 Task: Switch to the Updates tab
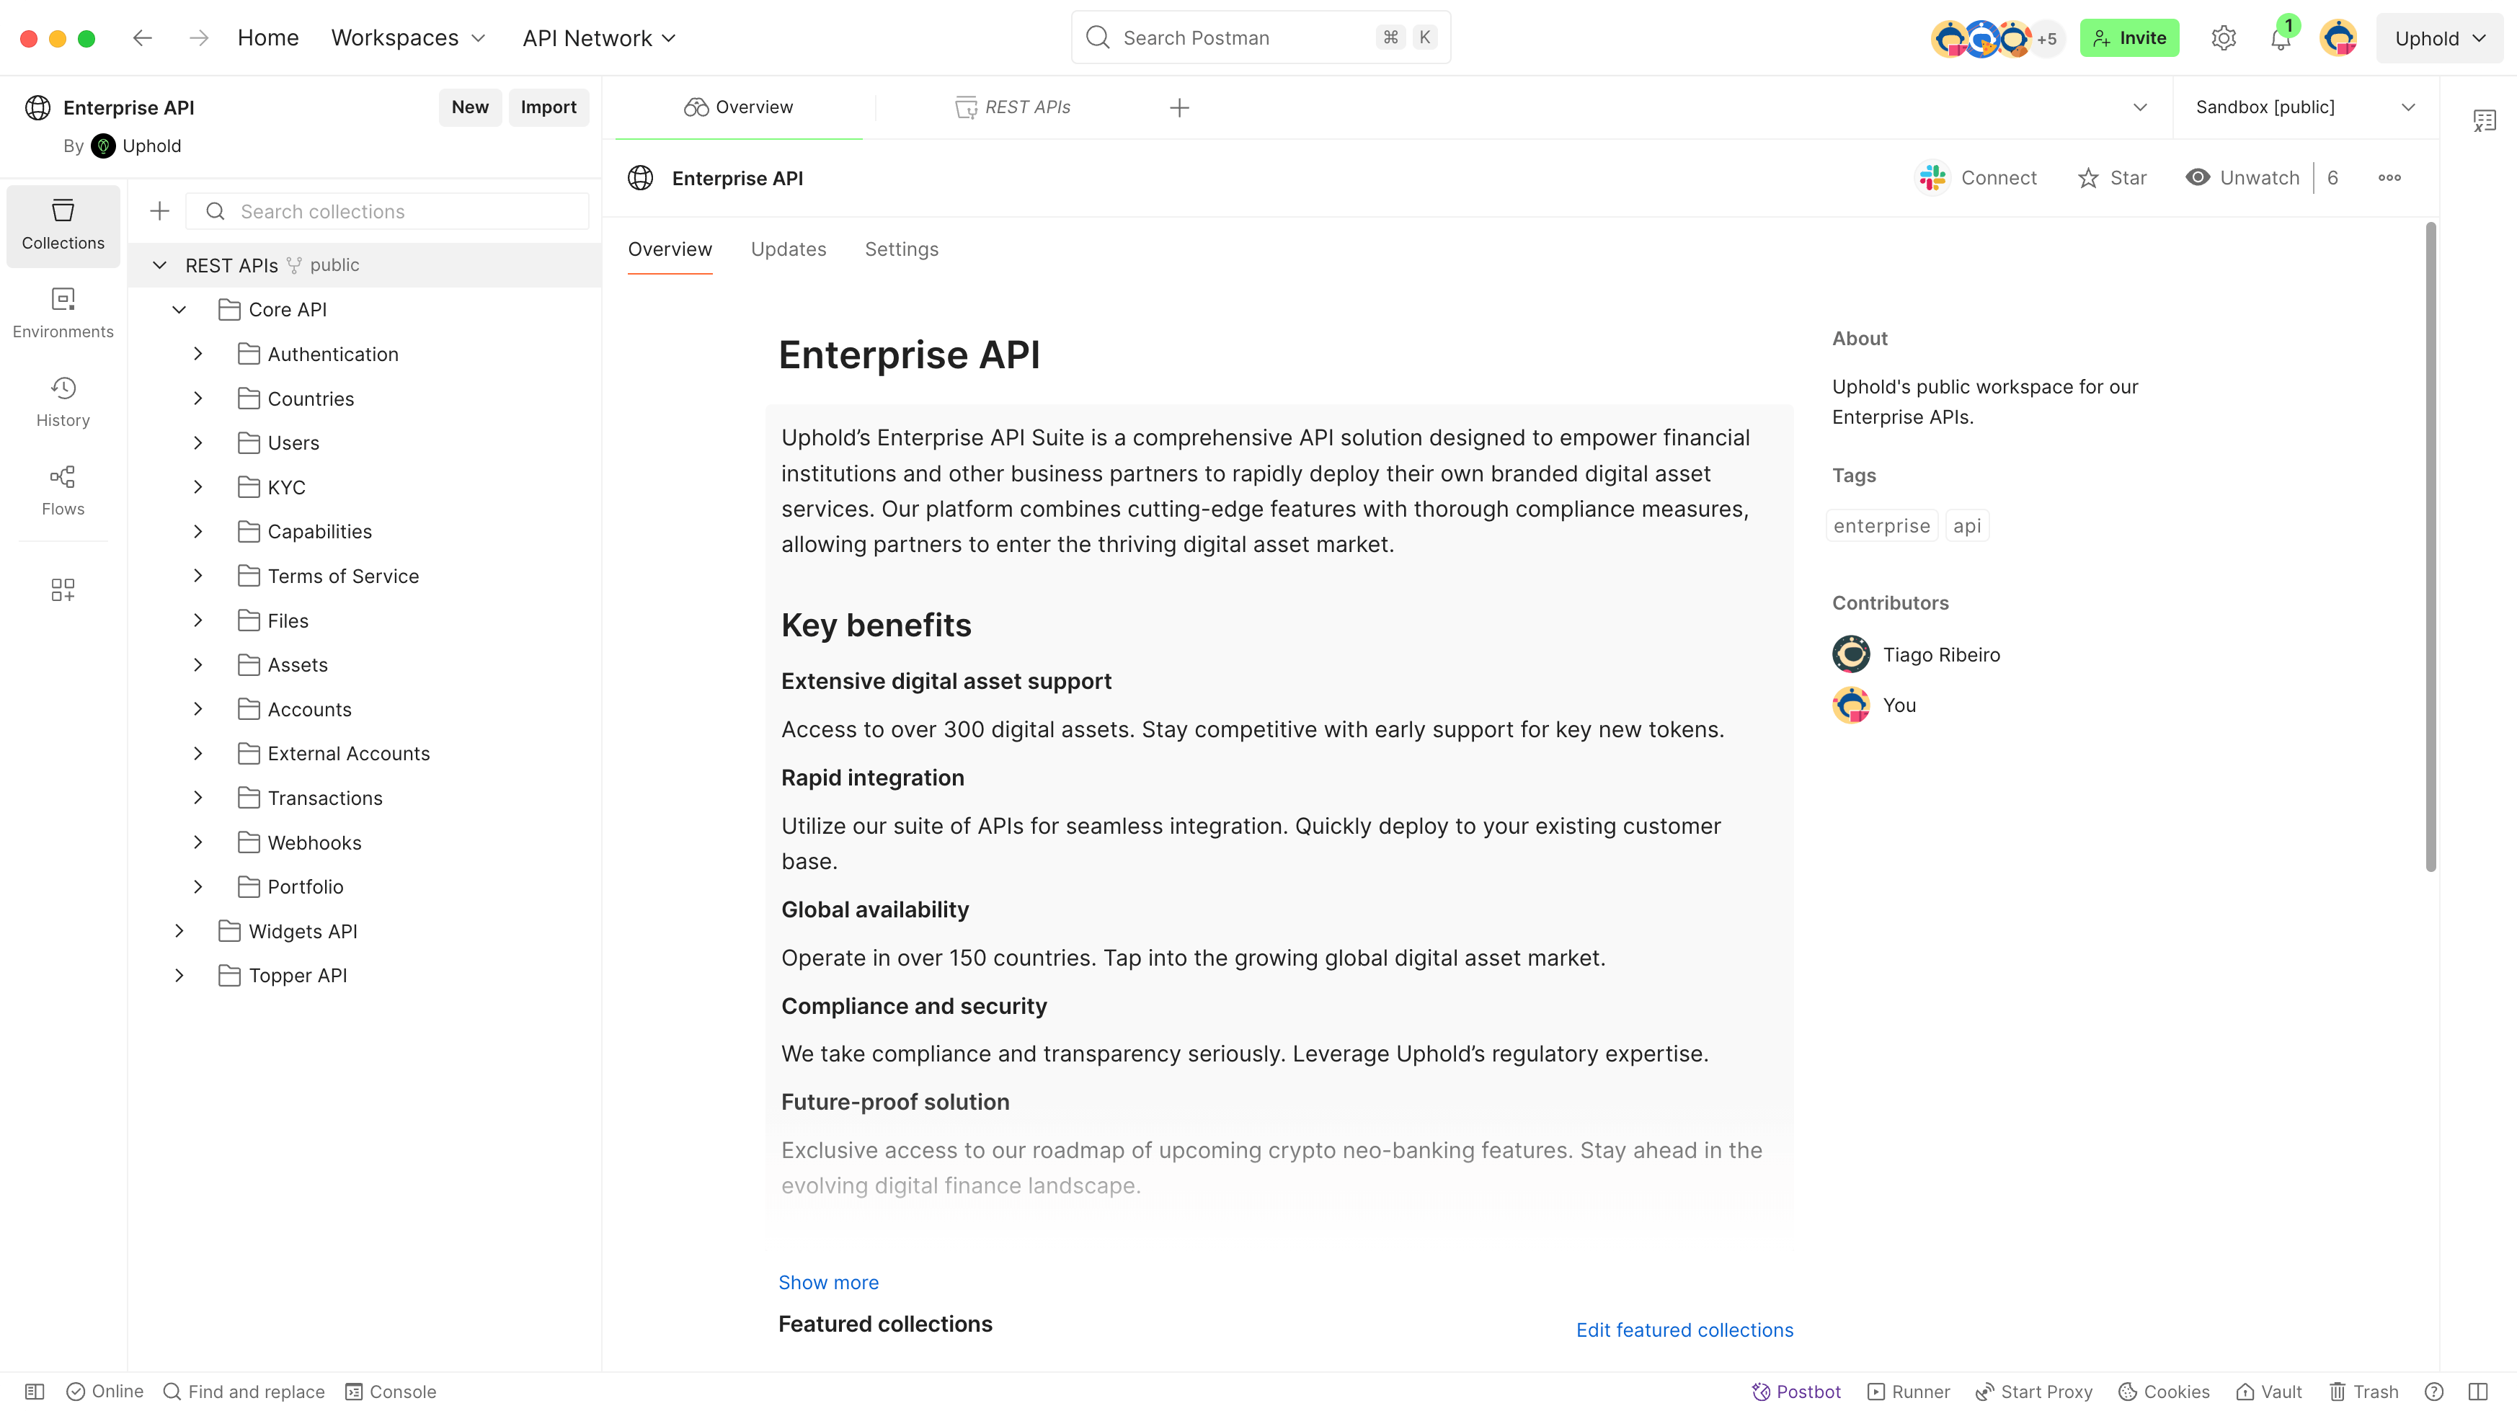coord(789,249)
